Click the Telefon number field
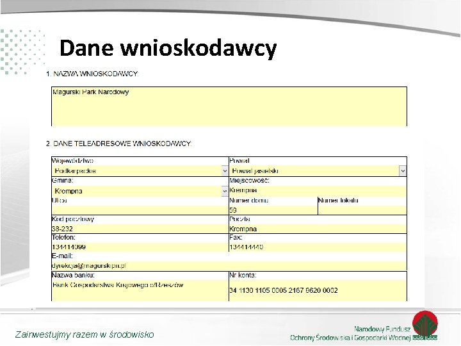 (140, 247)
